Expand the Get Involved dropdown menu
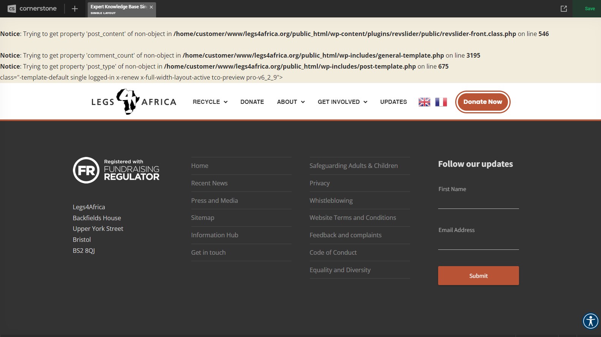Image resolution: width=601 pixels, height=337 pixels. pyautogui.click(x=342, y=102)
